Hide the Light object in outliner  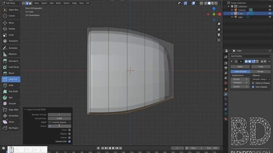[x=270, y=17]
